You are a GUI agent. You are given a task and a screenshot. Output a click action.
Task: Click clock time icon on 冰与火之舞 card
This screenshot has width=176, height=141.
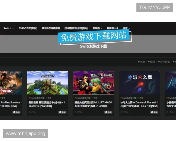(121, 112)
